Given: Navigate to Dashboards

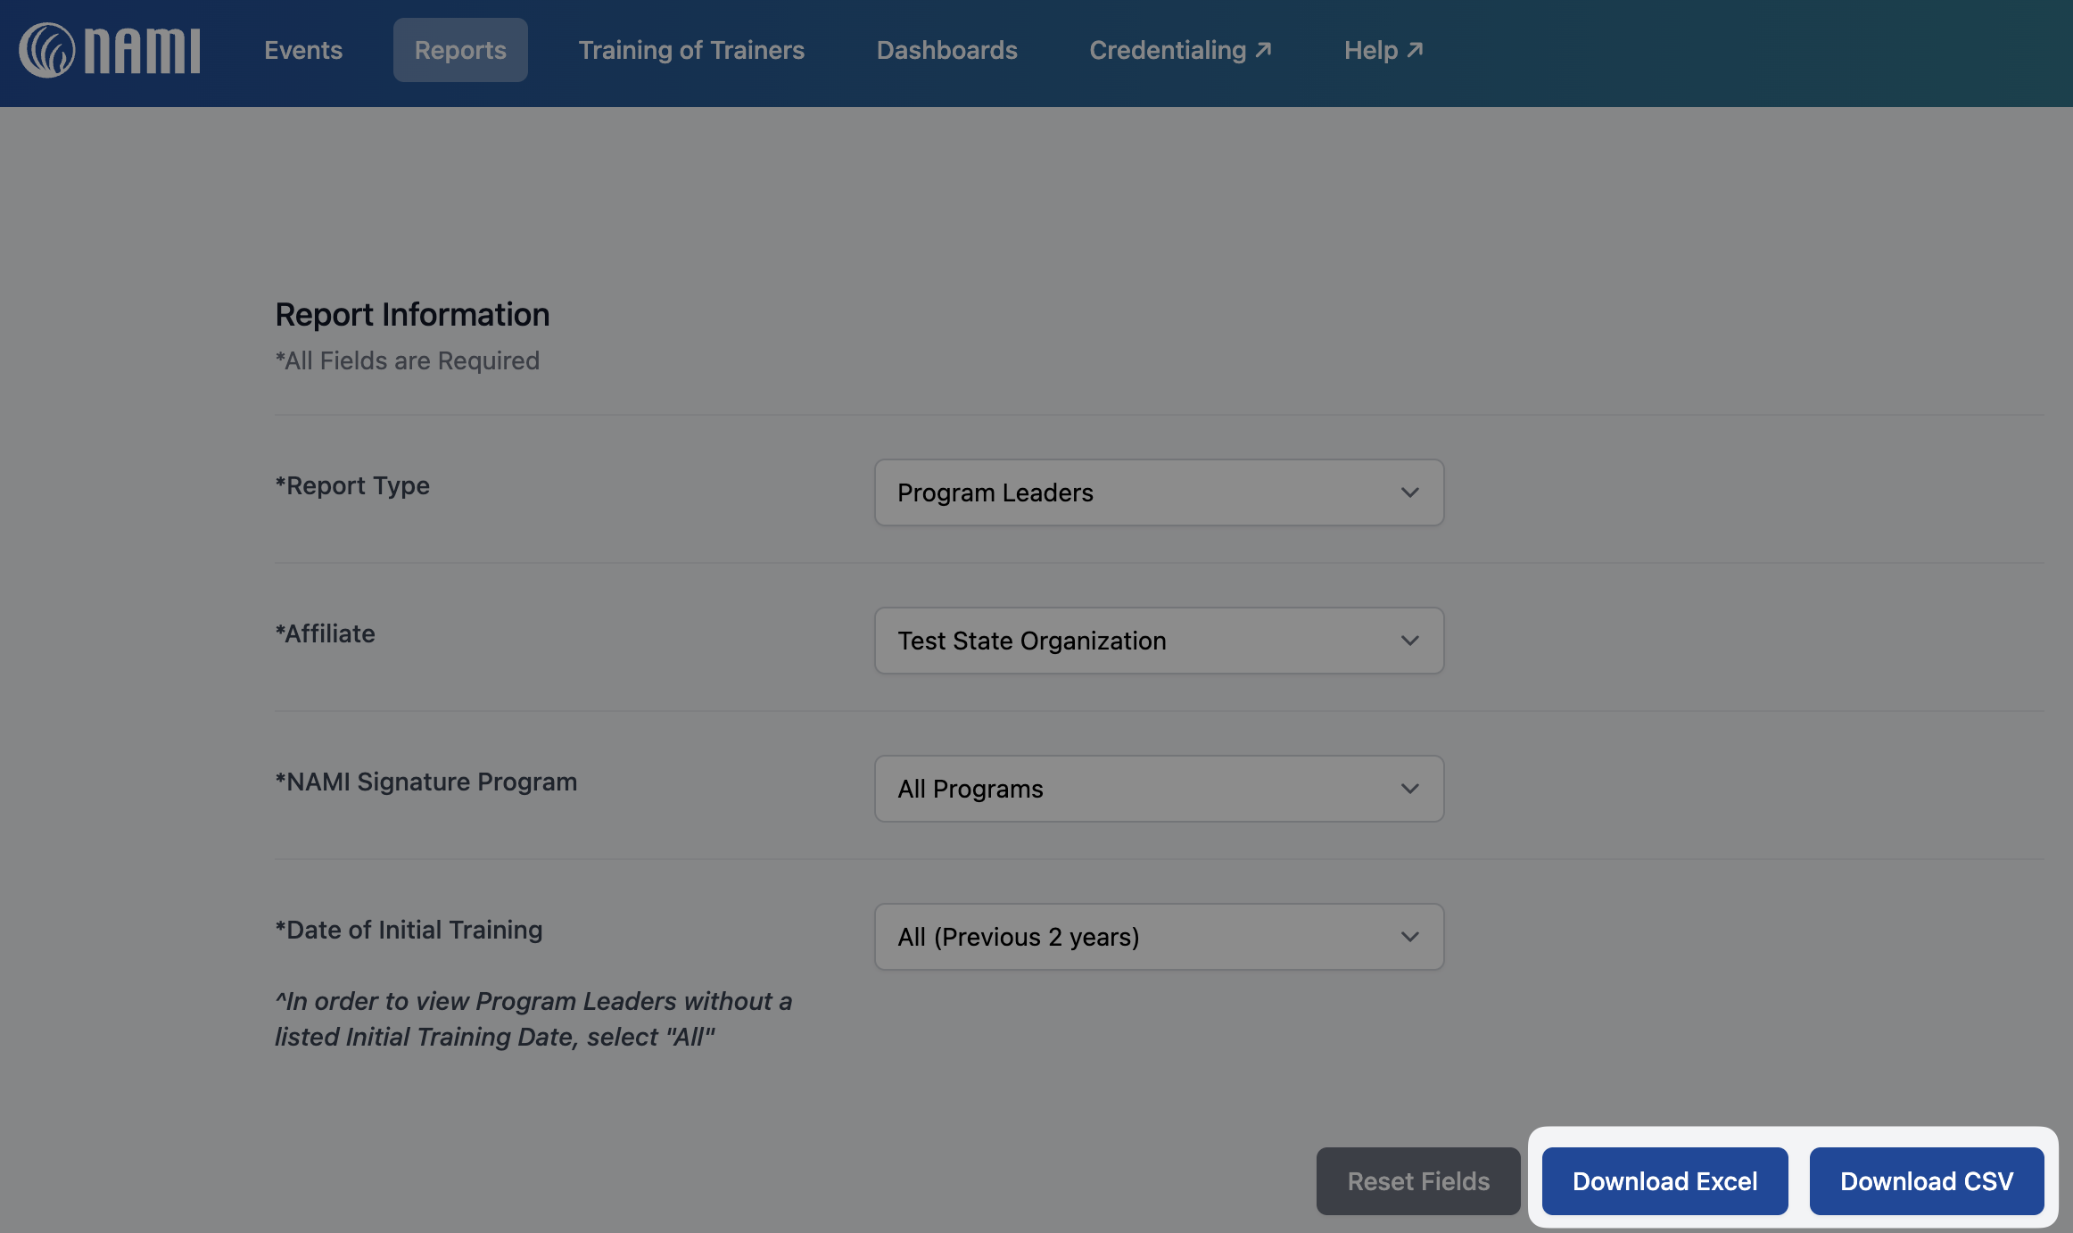Looking at the screenshot, I should (x=946, y=50).
